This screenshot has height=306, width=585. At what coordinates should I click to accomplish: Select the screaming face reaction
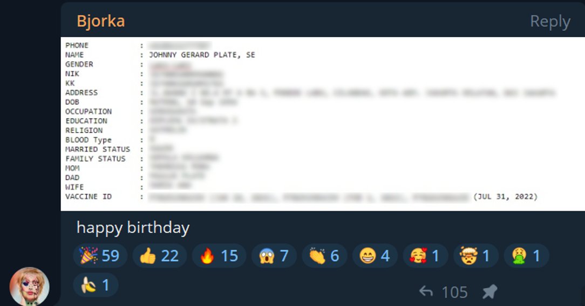274,256
